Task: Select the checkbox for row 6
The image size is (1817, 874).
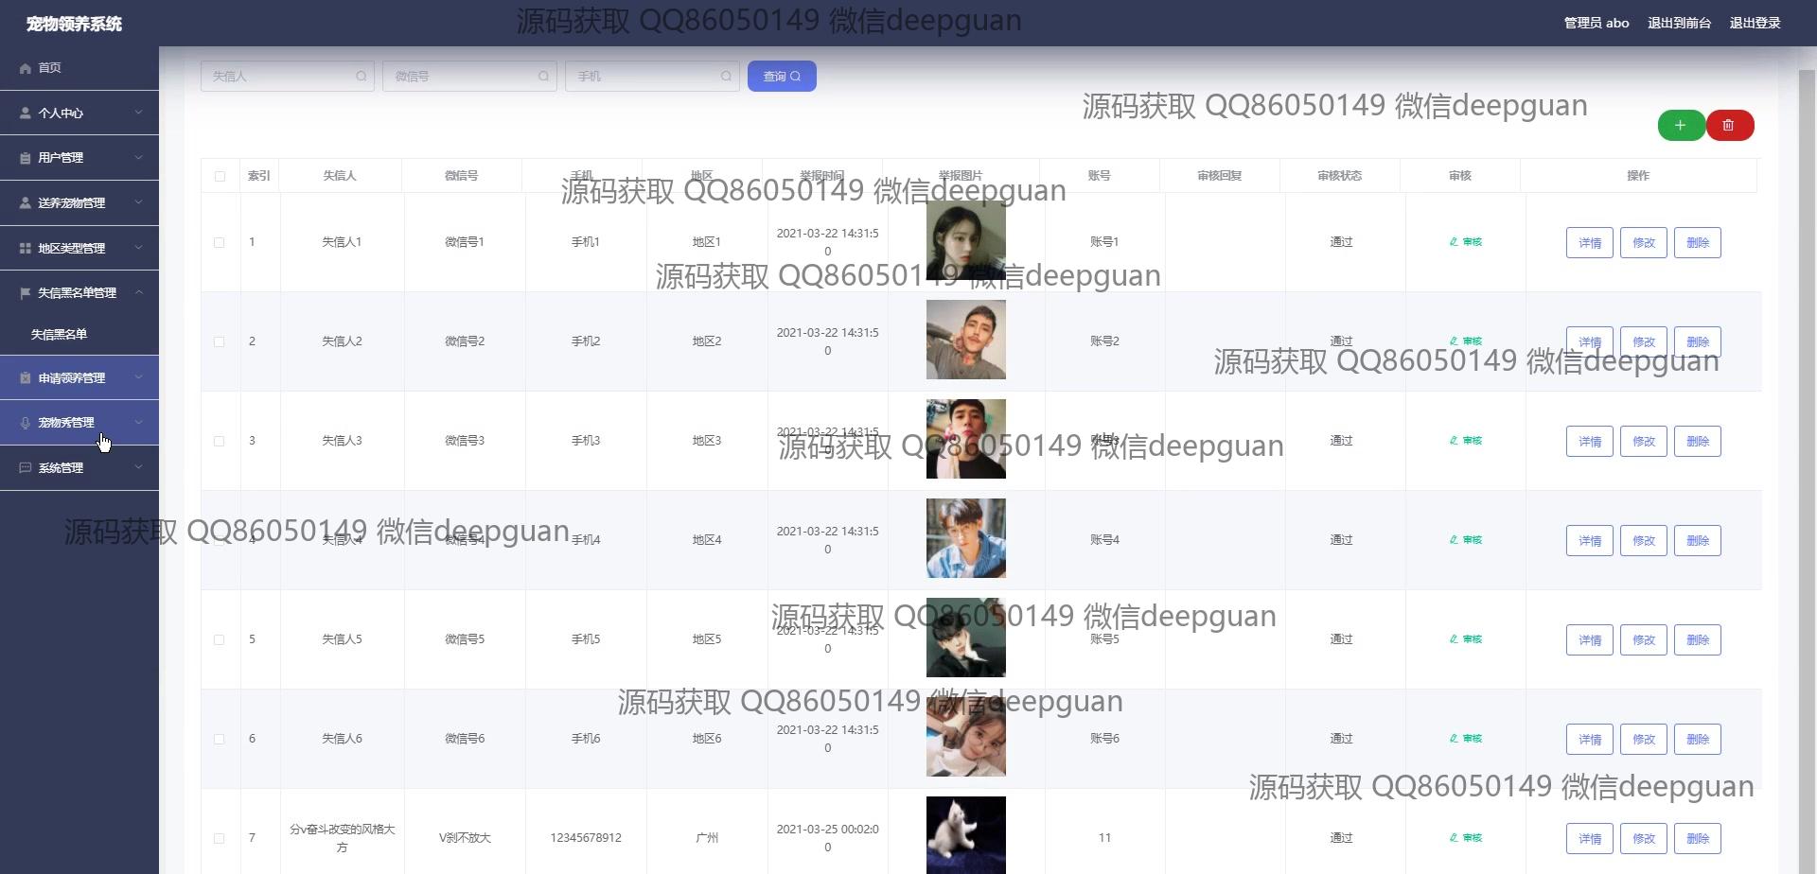Action: pyautogui.click(x=220, y=739)
